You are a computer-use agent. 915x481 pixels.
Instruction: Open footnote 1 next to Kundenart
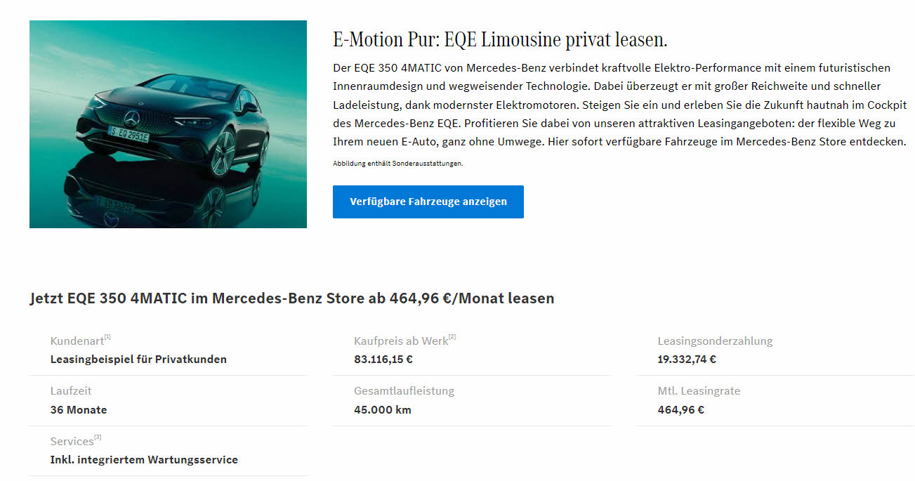point(107,338)
